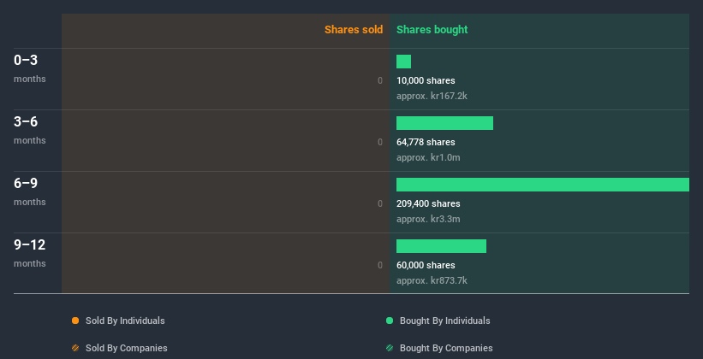Click the 10,000 shares text
The image size is (703, 359).
(426, 80)
